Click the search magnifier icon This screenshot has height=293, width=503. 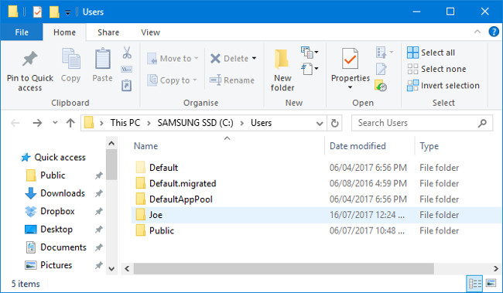(482, 123)
